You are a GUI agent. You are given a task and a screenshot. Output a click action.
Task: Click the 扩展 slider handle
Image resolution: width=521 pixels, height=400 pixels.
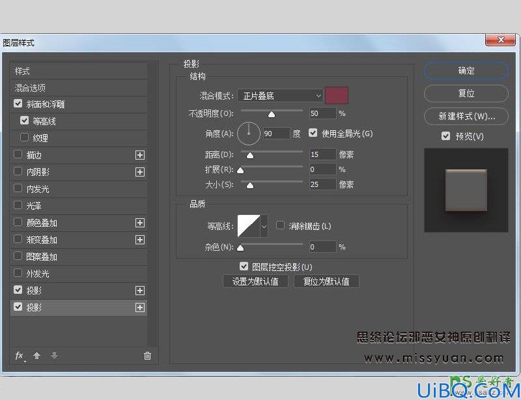coord(240,171)
